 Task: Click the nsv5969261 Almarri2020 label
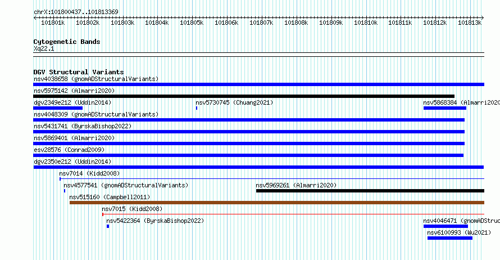(x=296, y=185)
